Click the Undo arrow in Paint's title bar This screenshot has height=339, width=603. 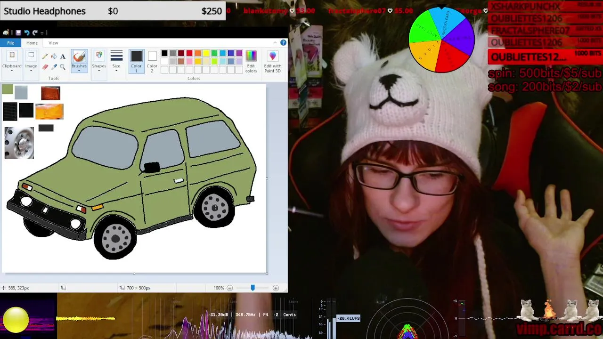point(27,32)
